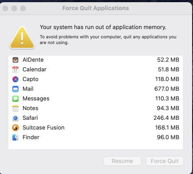The image size is (193, 174).
Task: Click the Suitcase Fusion app icon
Action: (15, 128)
